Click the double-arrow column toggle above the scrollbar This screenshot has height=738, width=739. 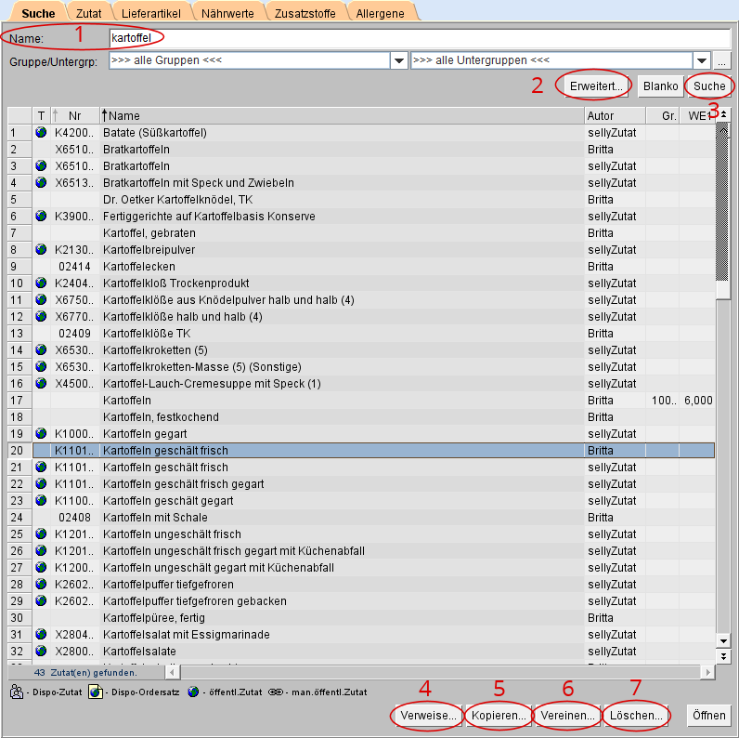point(723,115)
